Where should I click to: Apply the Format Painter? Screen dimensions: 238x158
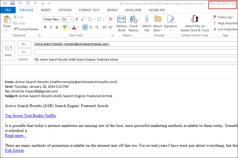click(26, 29)
